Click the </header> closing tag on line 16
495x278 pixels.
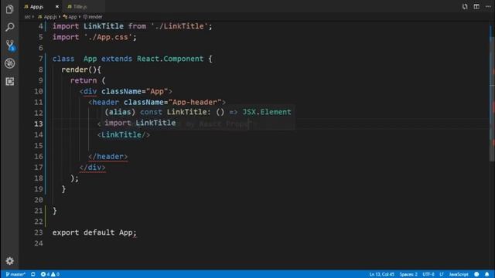coord(108,157)
